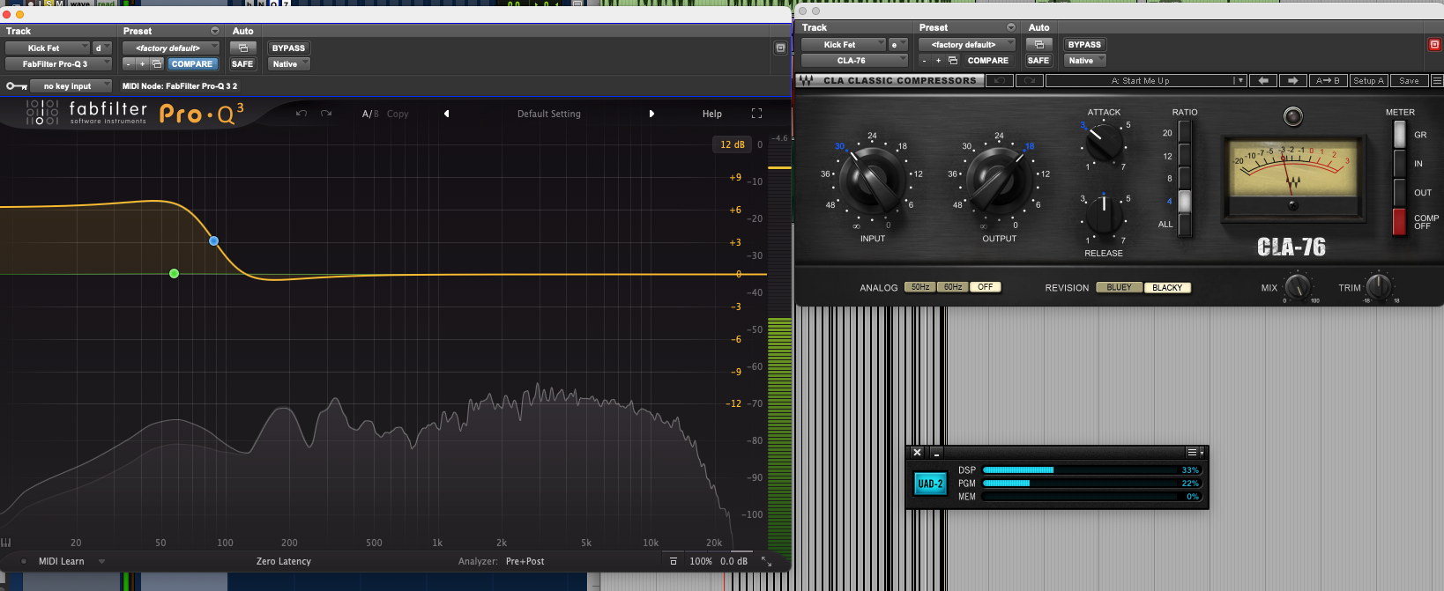Image resolution: width=1444 pixels, height=591 pixels.
Task: Open the UAD-2 meter options menu
Action: tap(1195, 452)
